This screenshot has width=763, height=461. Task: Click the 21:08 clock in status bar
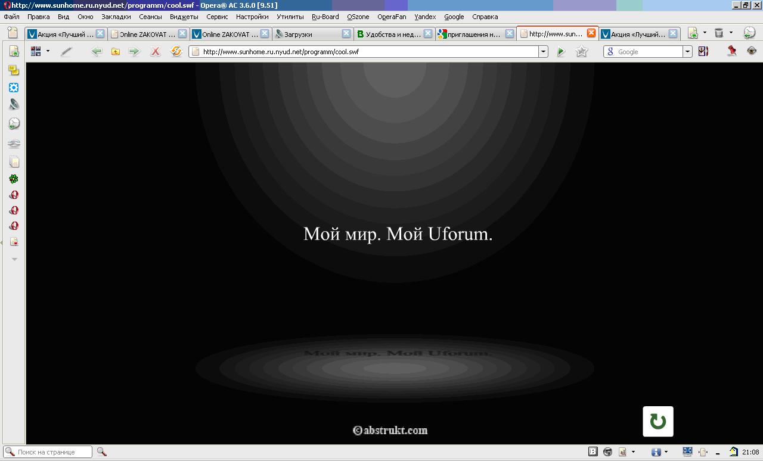(750, 452)
